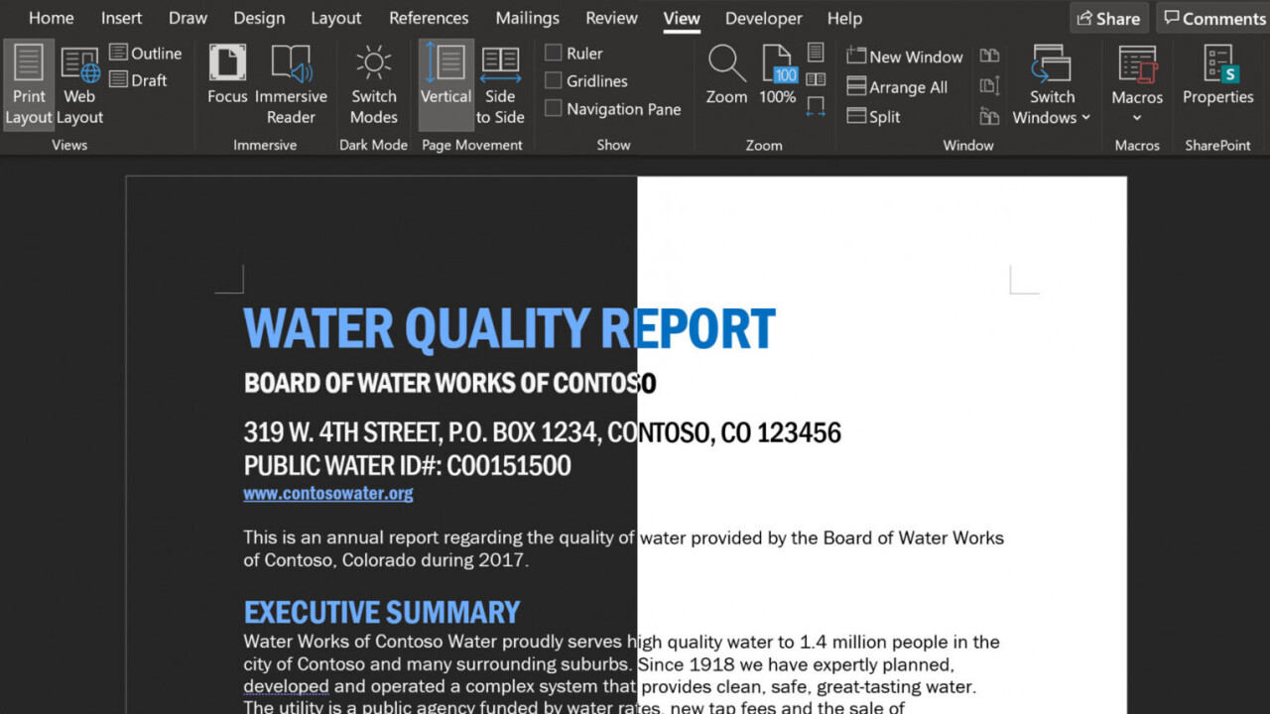Open the References tab
This screenshot has height=714, width=1270.
tap(429, 18)
